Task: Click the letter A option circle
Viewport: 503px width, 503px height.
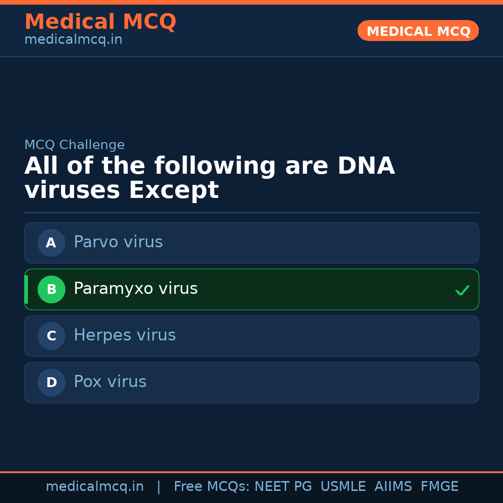Action: pos(51,243)
